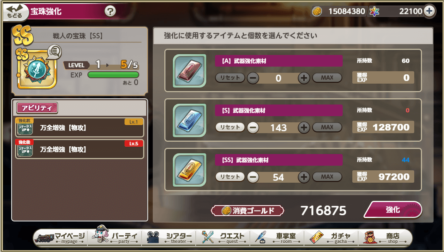Open the 商店 shop tab
444x252 pixels.
[385, 238]
